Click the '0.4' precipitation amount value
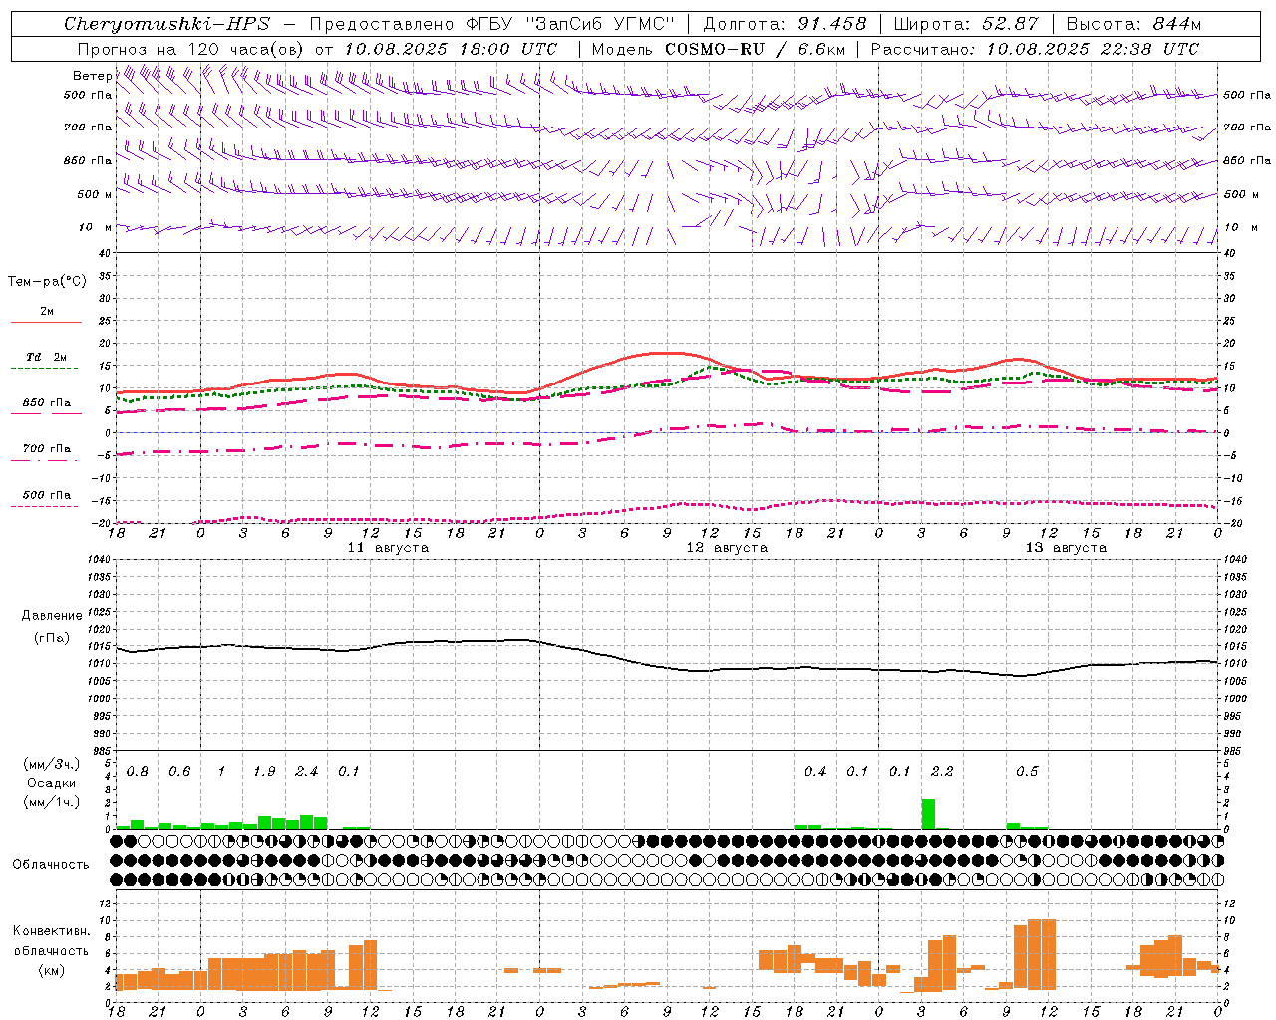The image size is (1276, 1020). coord(815,771)
